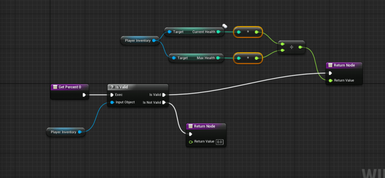The width and height of the screenshot is (385, 178).
Task: Click output pin of Player Inventory wired to Input Object
Action: click(79, 132)
